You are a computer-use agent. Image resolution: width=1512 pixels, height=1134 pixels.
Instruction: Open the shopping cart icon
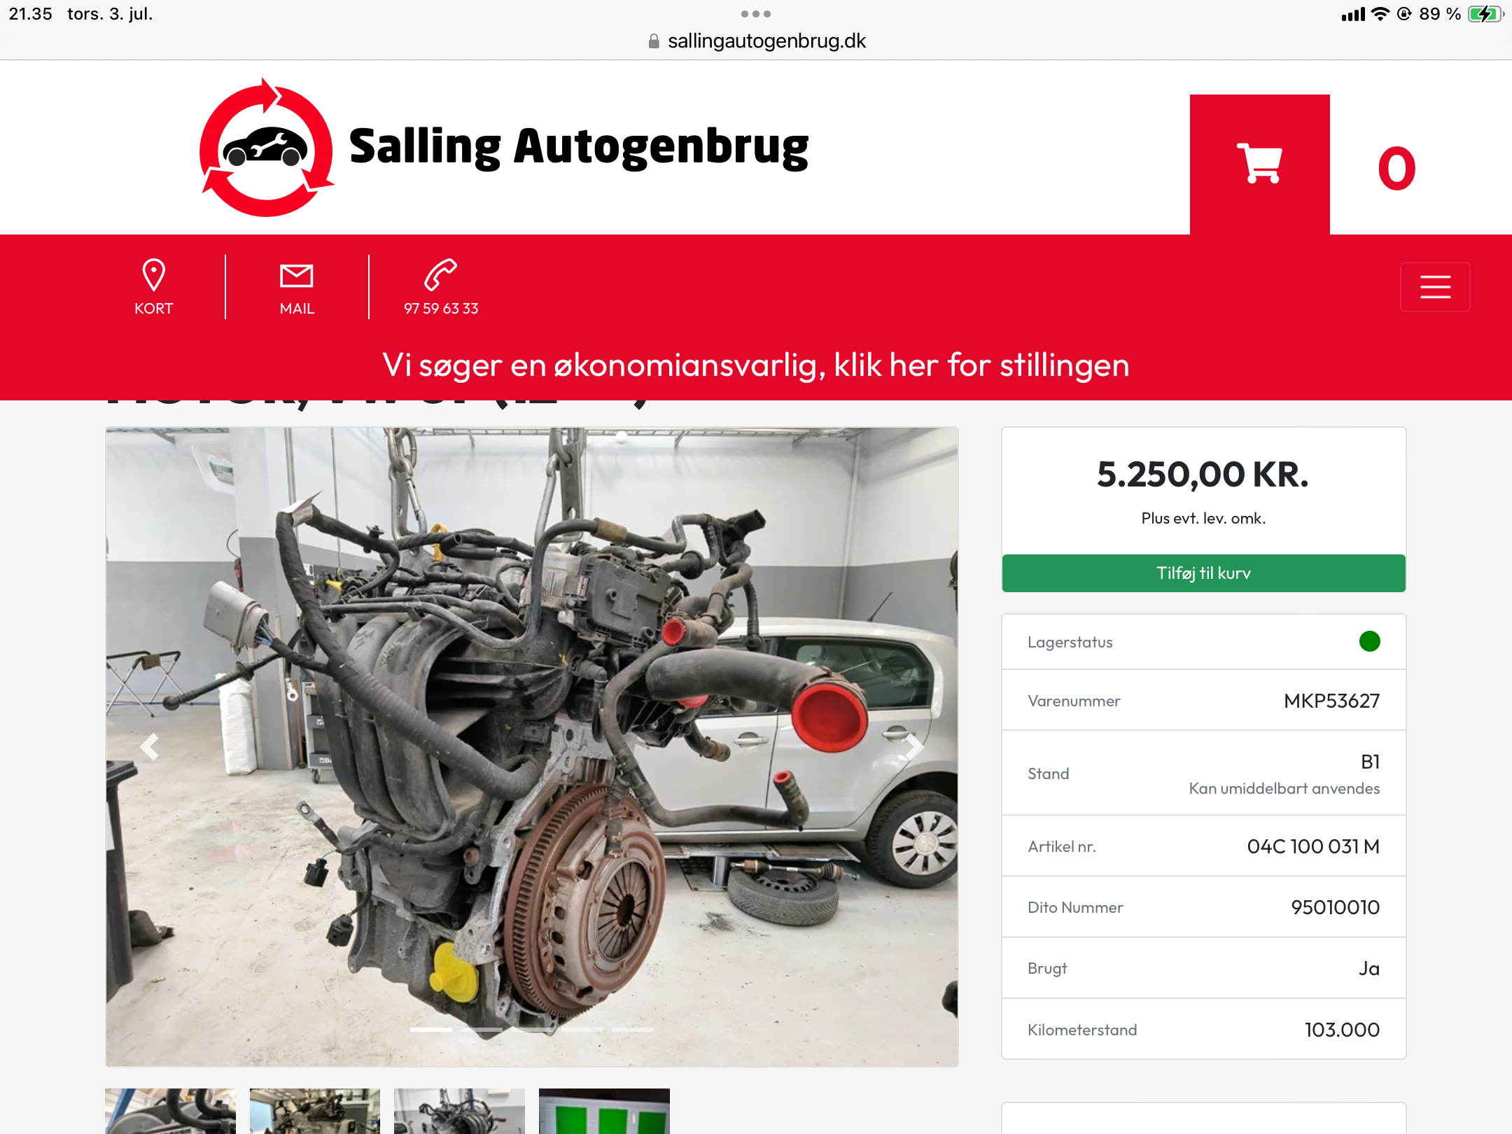1259,164
